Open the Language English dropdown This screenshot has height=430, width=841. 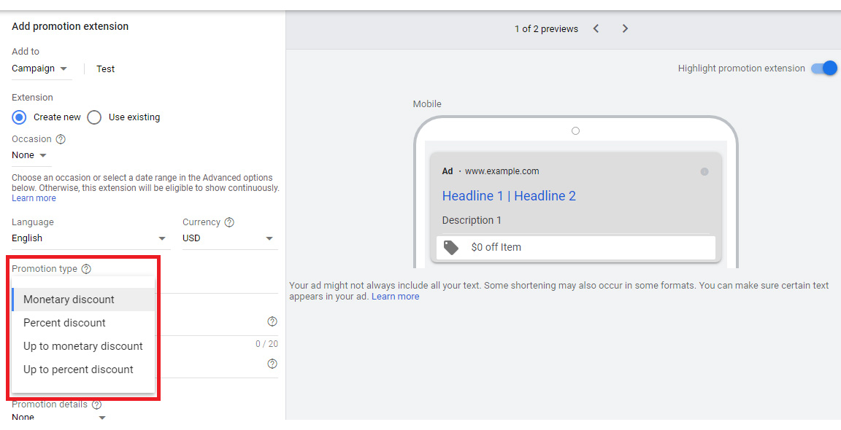tap(90, 238)
